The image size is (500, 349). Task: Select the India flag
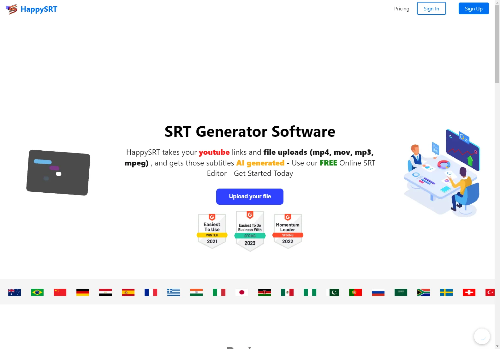(x=196, y=292)
